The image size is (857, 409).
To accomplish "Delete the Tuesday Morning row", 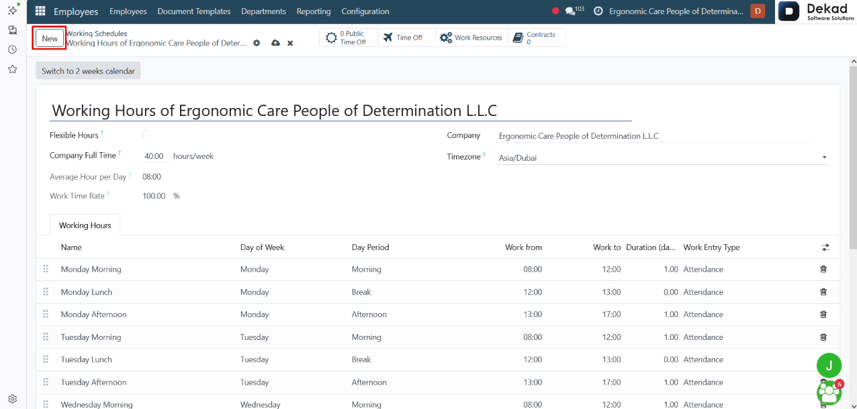I will tap(823, 337).
